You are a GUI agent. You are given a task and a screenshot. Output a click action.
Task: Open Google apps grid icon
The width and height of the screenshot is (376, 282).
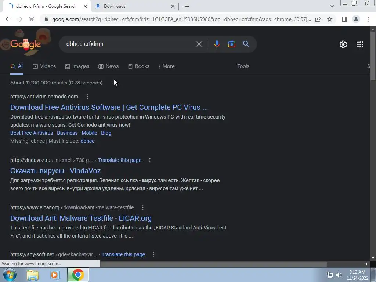[x=360, y=44]
